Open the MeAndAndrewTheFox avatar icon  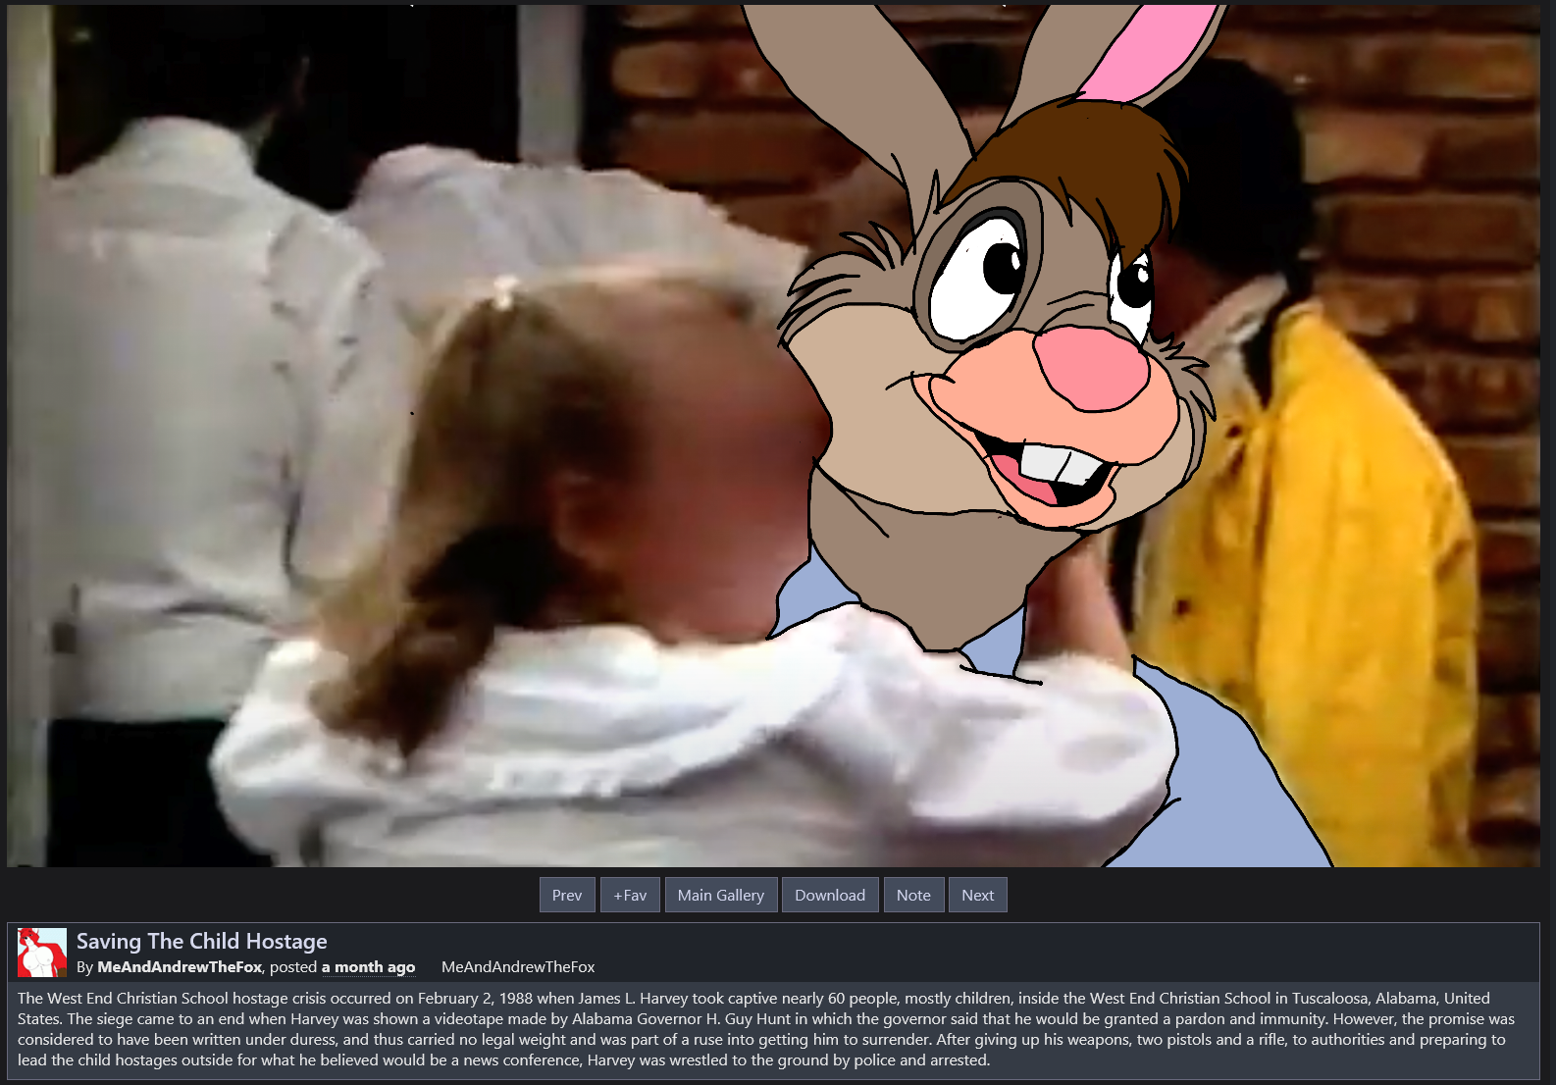[x=42, y=953]
